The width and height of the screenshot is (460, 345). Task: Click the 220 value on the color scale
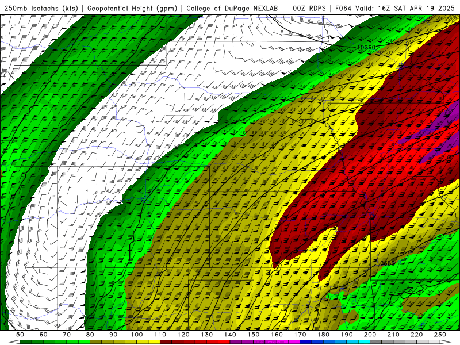[416, 335]
